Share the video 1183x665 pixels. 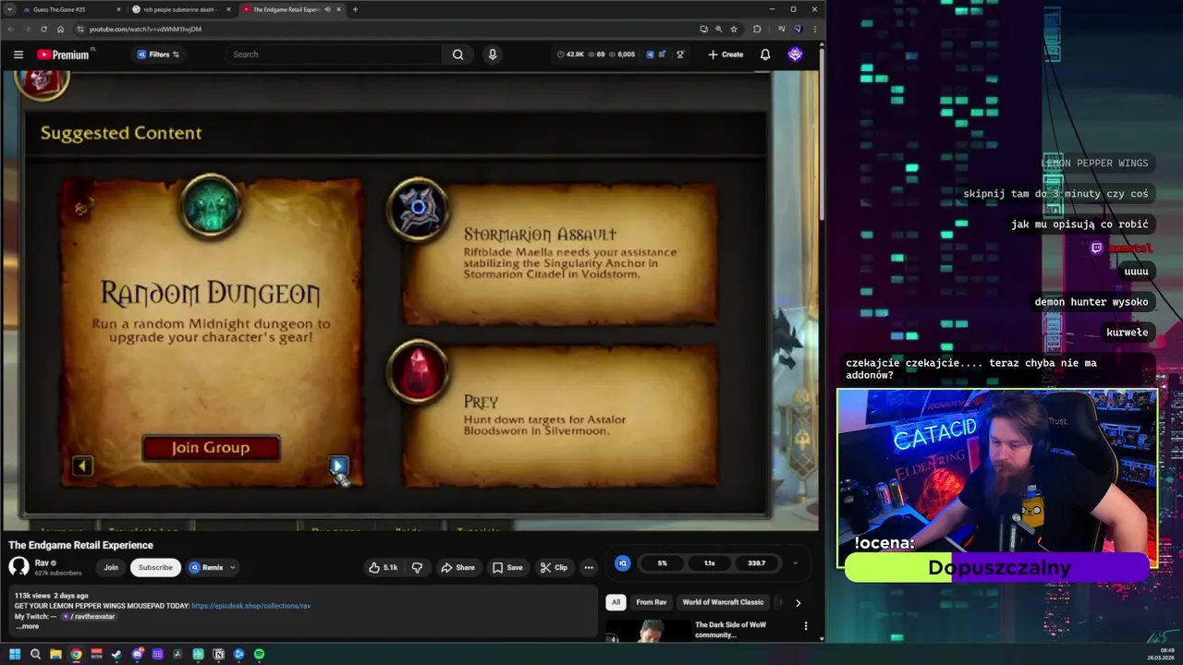coord(457,567)
